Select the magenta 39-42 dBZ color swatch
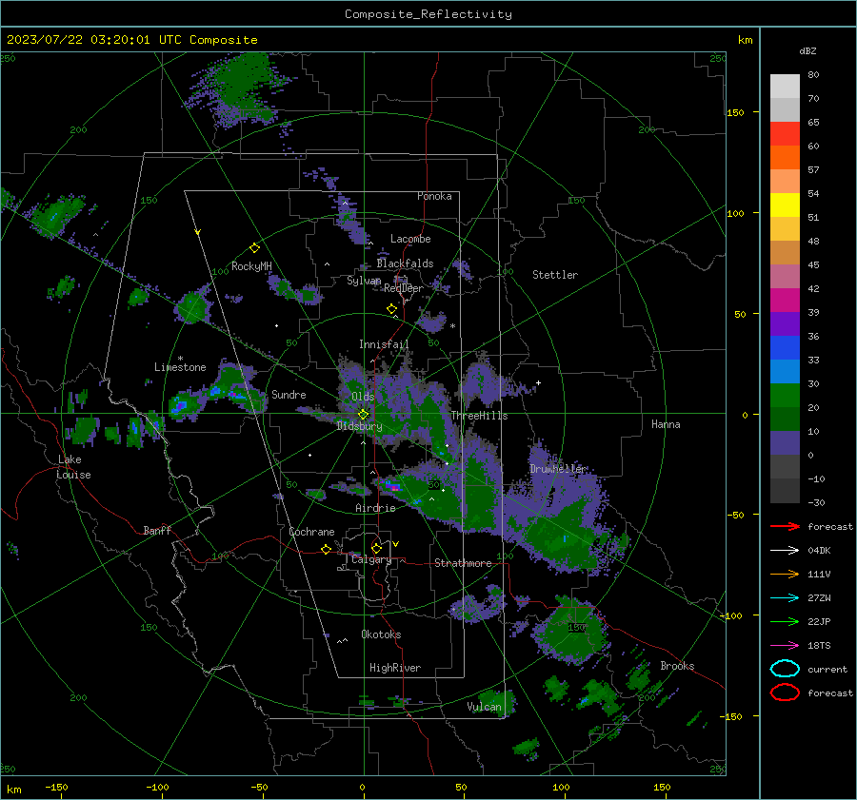 (785, 301)
